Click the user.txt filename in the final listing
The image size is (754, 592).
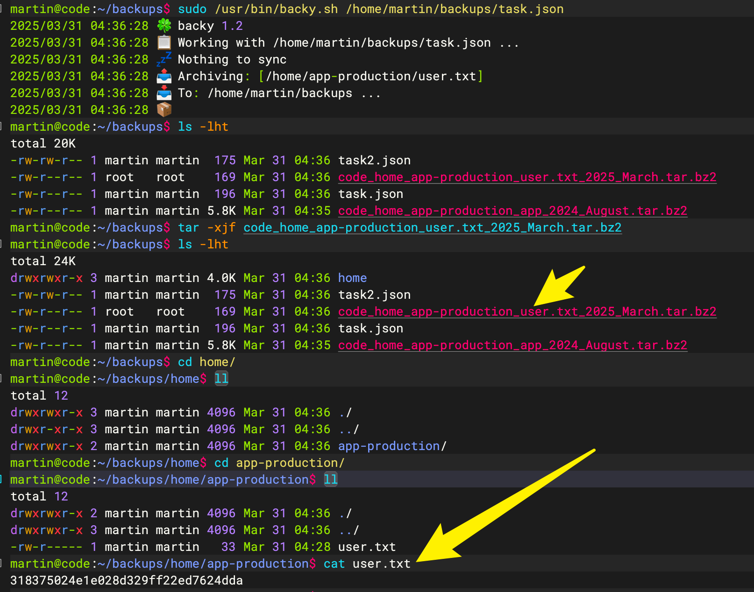tap(367, 547)
